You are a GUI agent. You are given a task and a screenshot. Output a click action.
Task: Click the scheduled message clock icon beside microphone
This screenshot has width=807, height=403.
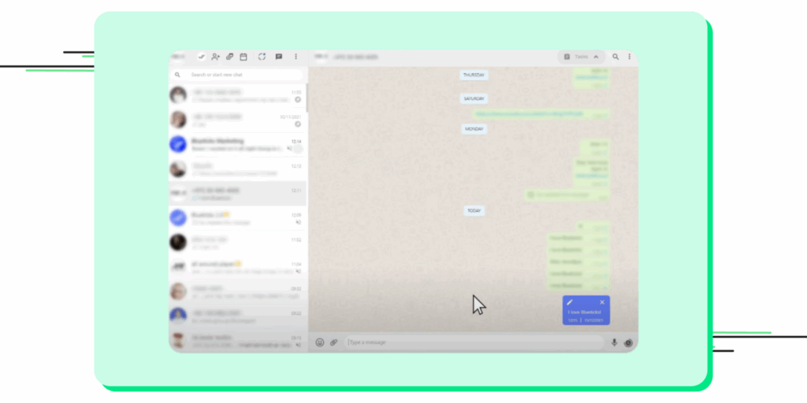pos(628,342)
